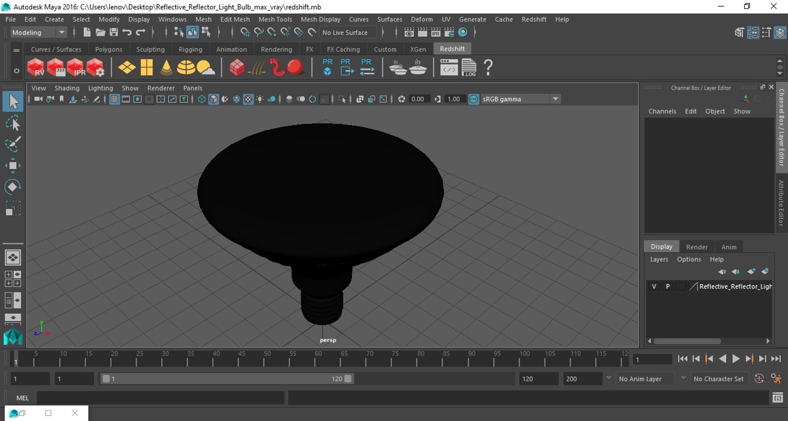Select the Paint selection tool
The height and width of the screenshot is (421, 788).
(13, 144)
